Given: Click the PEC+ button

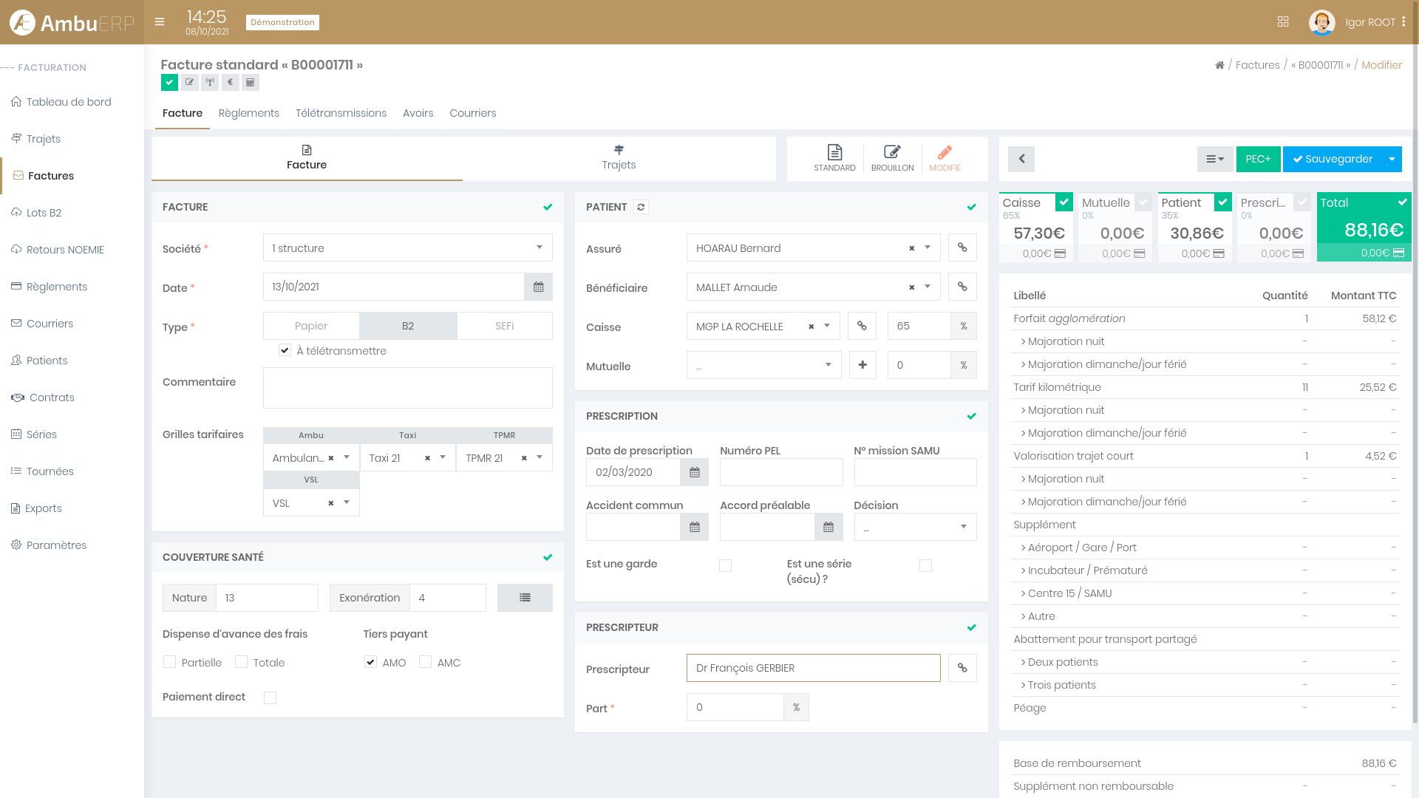Looking at the screenshot, I should click(1258, 159).
